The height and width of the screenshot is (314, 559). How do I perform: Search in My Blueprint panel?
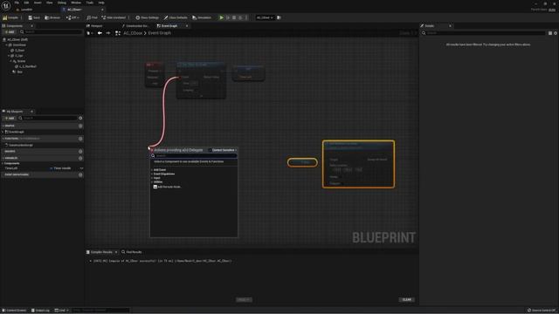coord(48,119)
